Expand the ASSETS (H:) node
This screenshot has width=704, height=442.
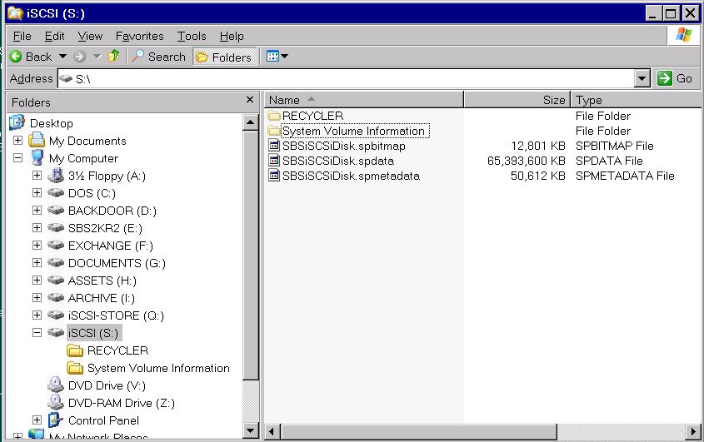pyautogui.click(x=37, y=281)
